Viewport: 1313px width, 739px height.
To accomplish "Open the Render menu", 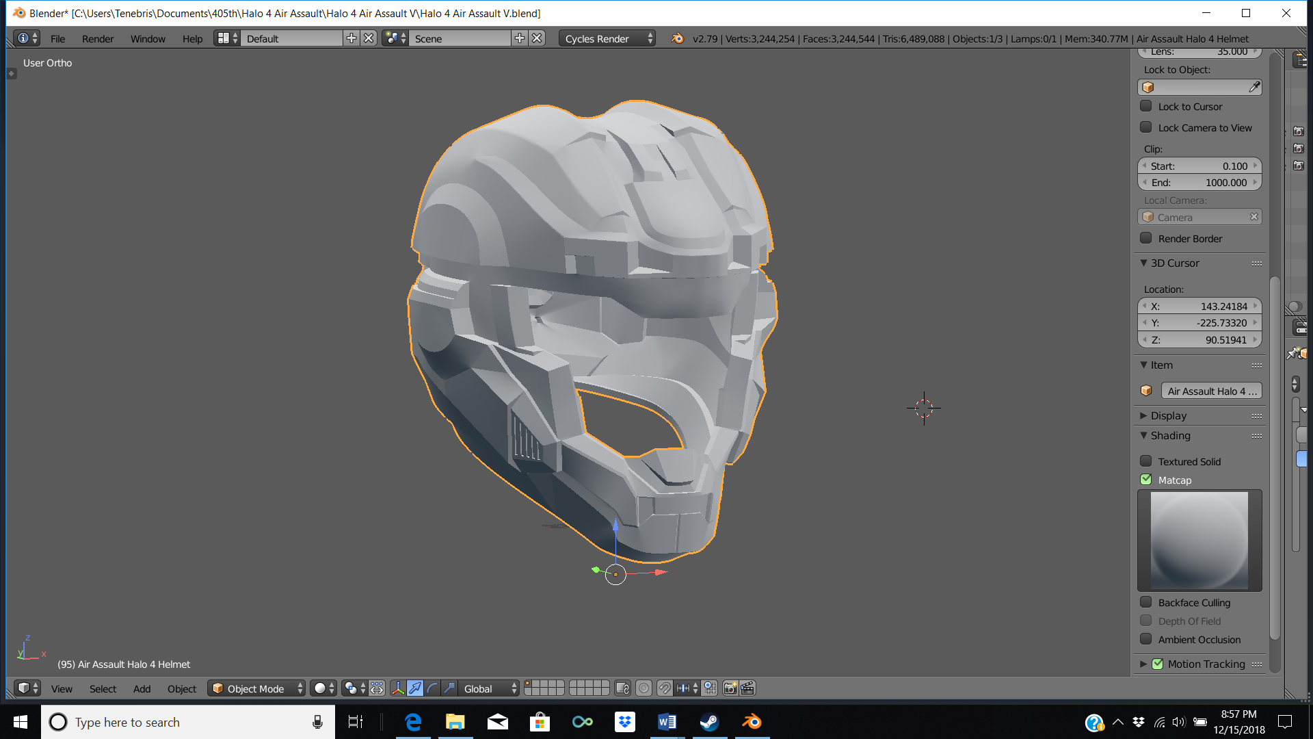I will (x=98, y=39).
